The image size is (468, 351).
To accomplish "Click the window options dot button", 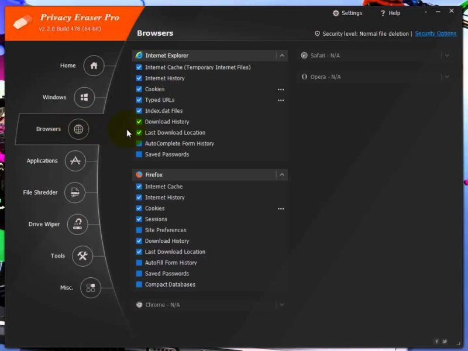I will (x=426, y=12).
